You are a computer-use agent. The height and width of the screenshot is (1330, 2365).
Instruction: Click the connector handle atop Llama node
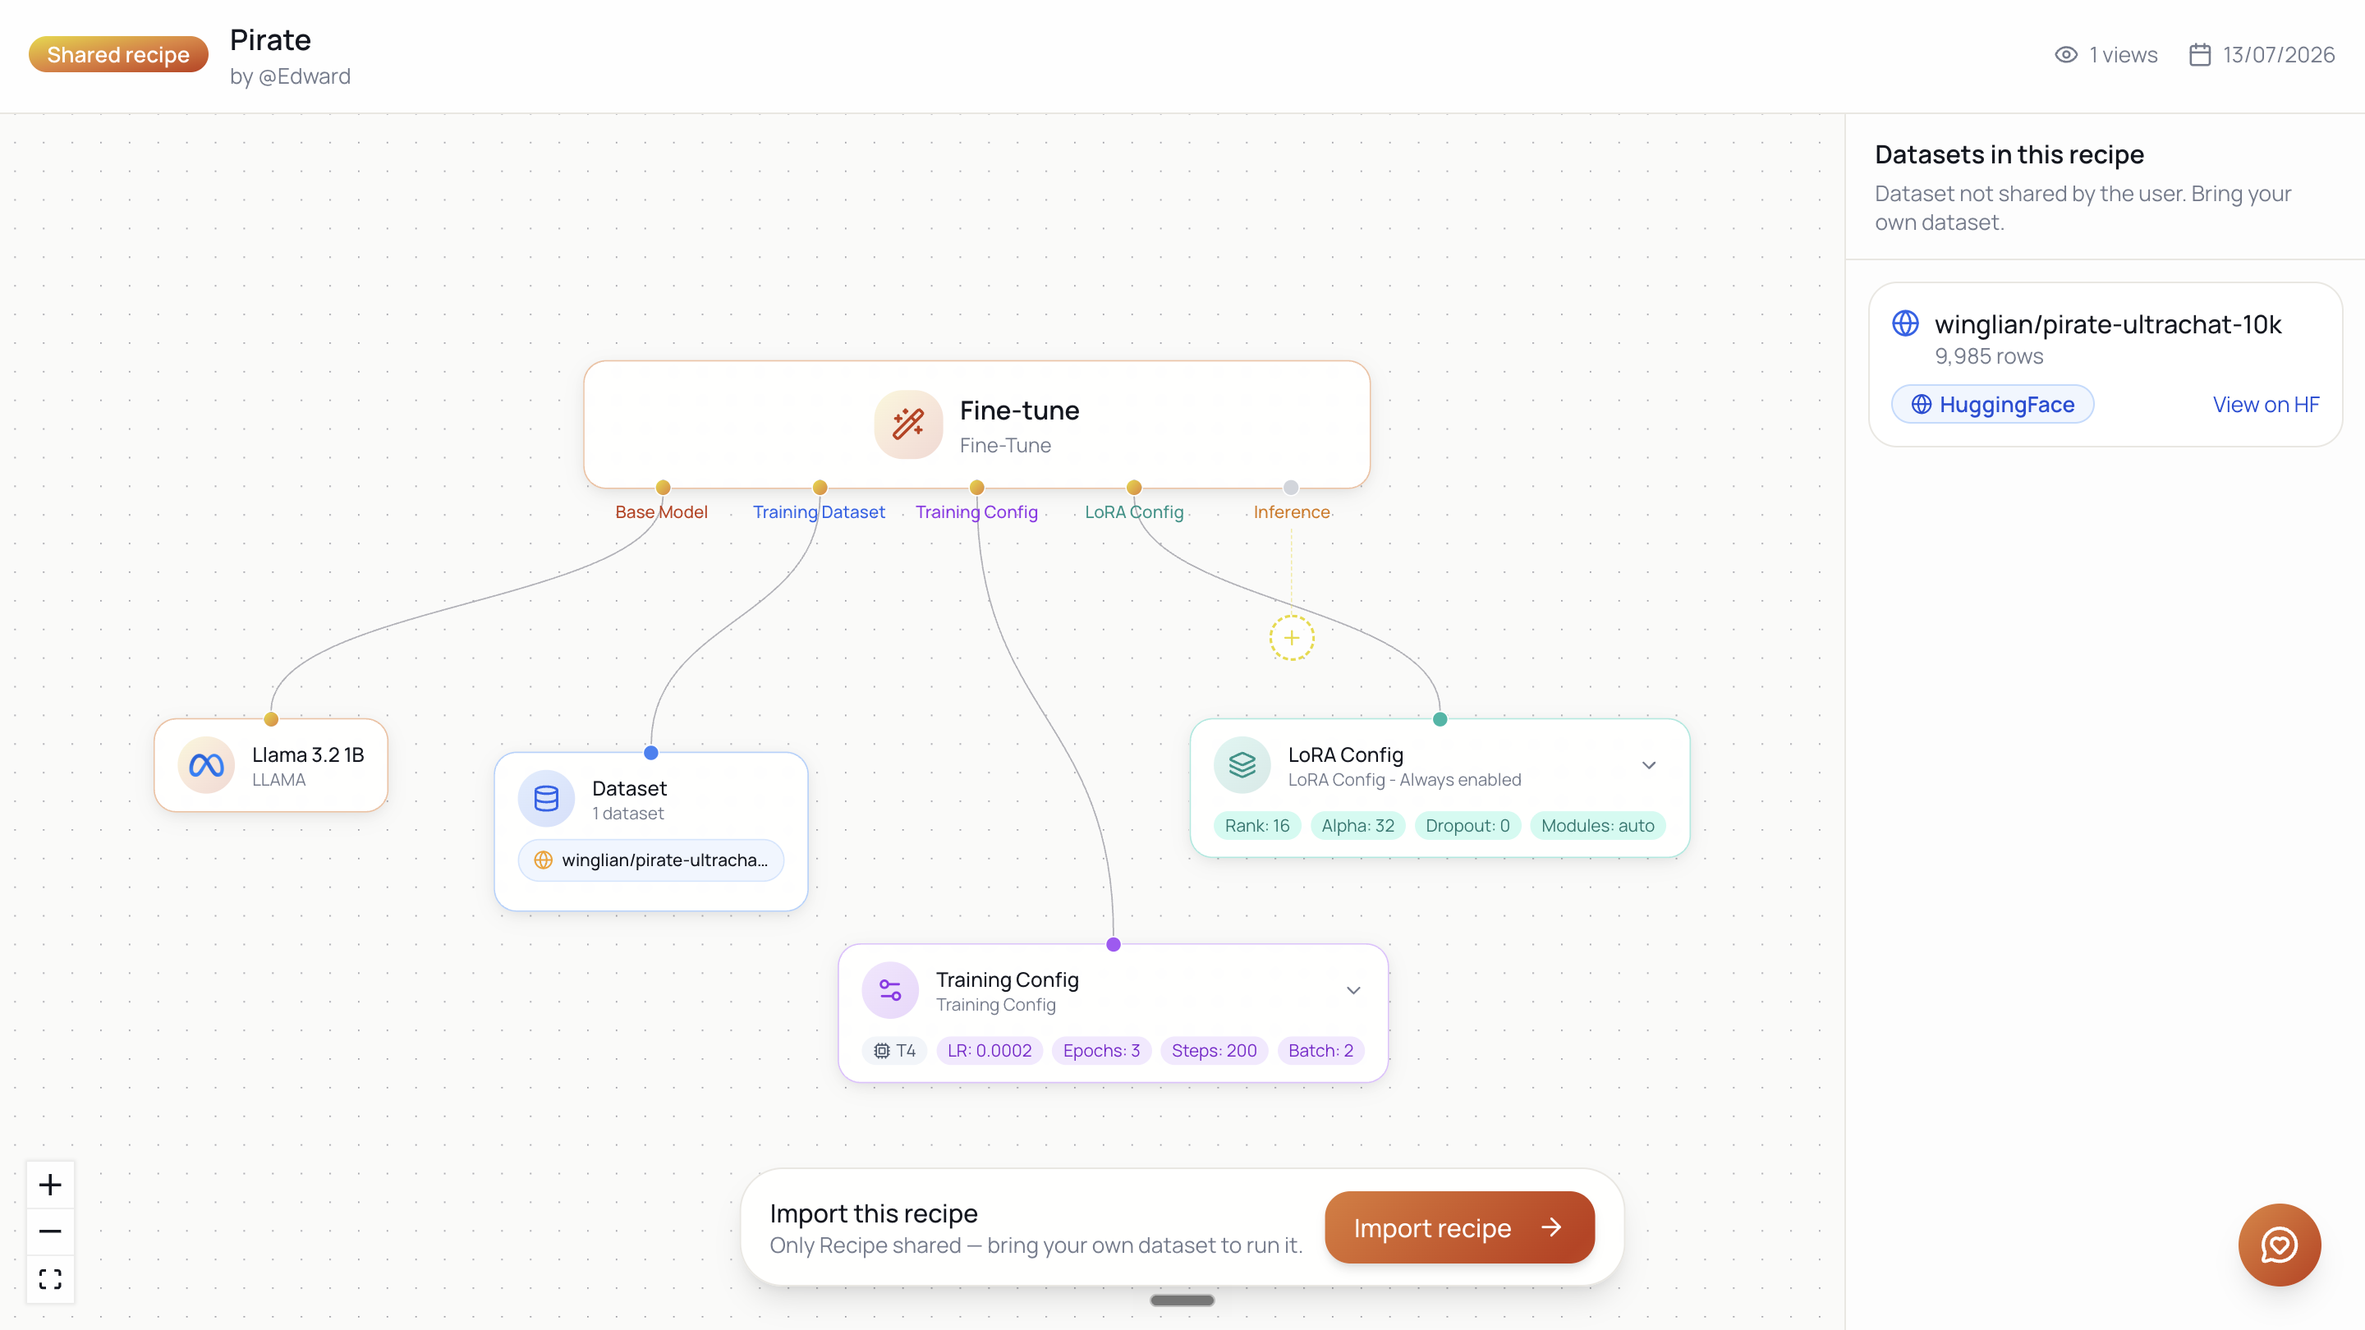[x=271, y=718]
